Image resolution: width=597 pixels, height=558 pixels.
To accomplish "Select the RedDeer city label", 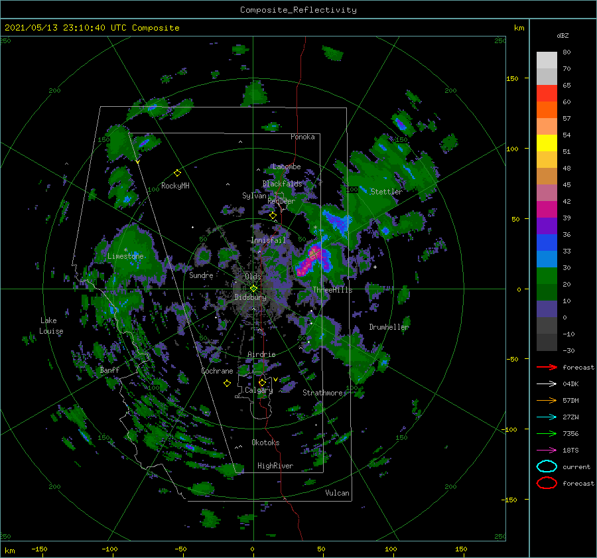I will tap(281, 201).
